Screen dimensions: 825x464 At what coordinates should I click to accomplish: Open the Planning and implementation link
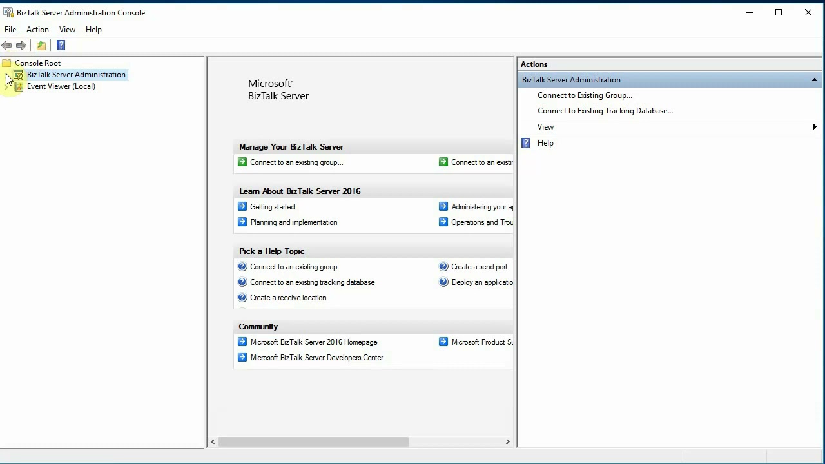[294, 222]
